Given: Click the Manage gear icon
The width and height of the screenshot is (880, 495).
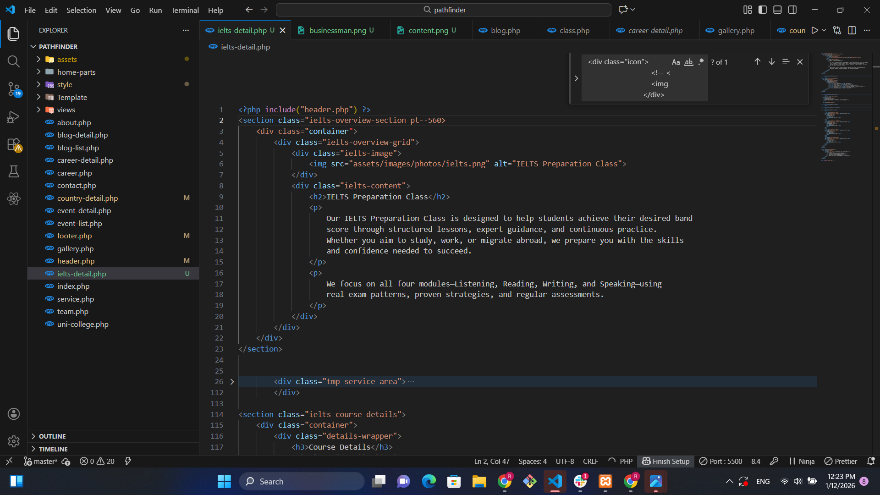Looking at the screenshot, I should point(13,441).
